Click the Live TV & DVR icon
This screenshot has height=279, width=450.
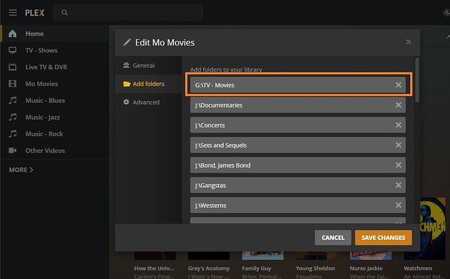coord(12,66)
